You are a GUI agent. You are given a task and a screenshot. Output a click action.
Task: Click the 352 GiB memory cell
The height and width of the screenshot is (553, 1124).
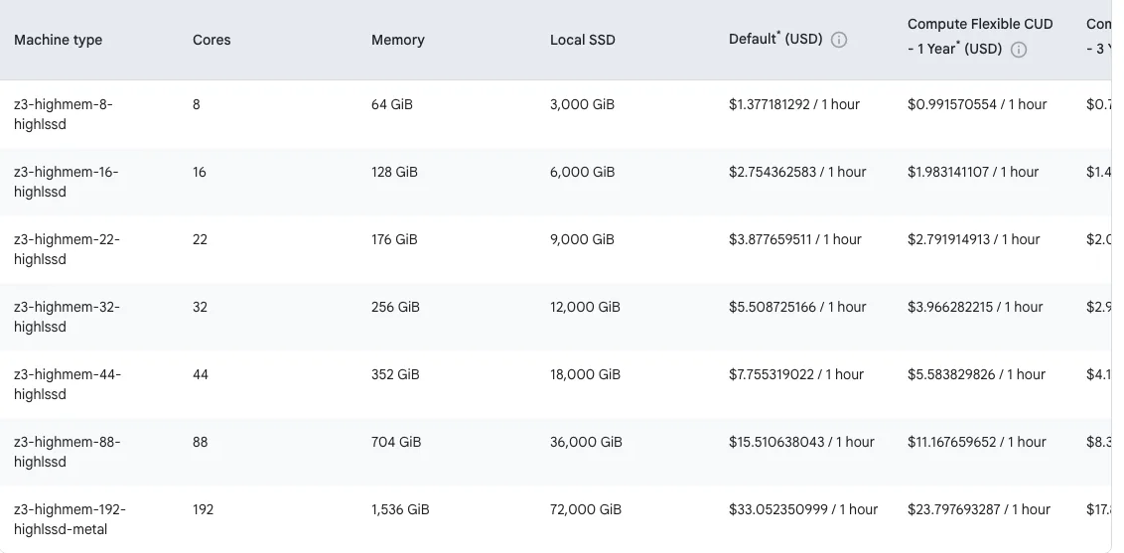point(395,374)
